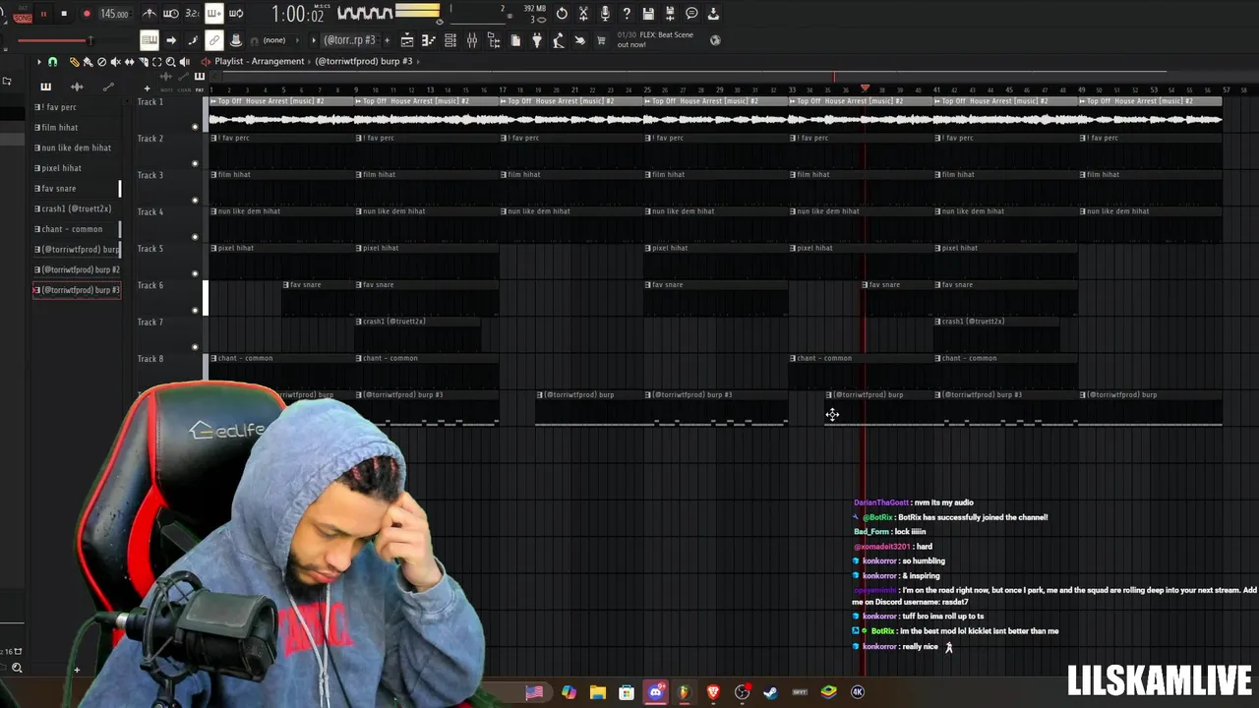Toggle the link chain icon
Viewport: 1259px width, 708px height.
[213, 40]
